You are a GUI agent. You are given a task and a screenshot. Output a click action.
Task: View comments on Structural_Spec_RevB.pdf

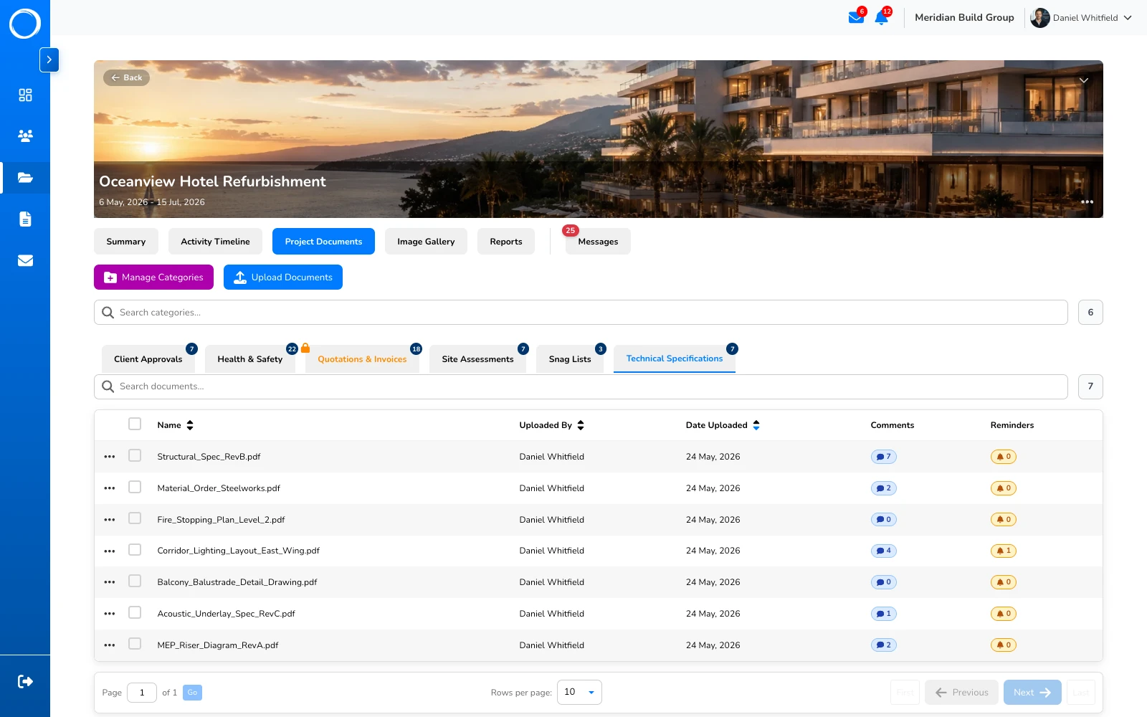tap(883, 457)
